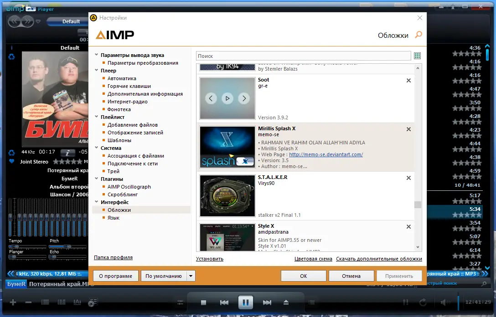Open the Цветовая схема link

click(313, 259)
